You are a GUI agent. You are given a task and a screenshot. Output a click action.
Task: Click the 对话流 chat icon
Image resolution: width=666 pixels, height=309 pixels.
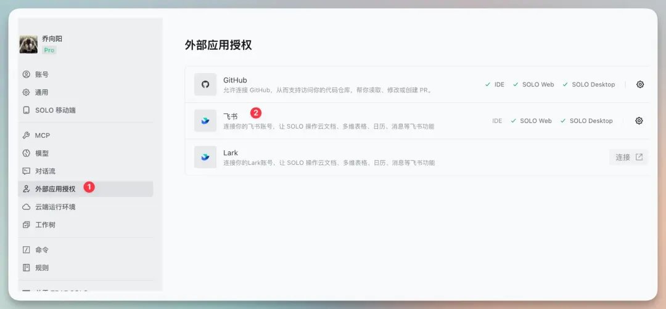(27, 171)
